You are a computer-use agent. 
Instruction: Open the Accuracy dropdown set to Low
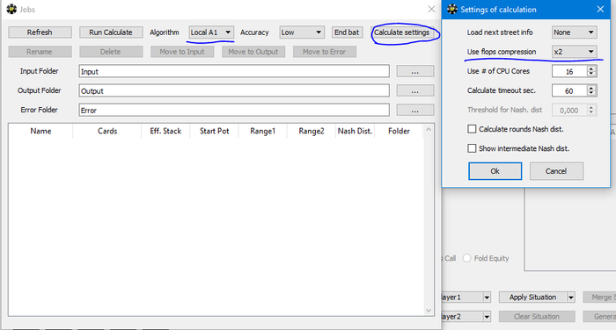pos(302,32)
